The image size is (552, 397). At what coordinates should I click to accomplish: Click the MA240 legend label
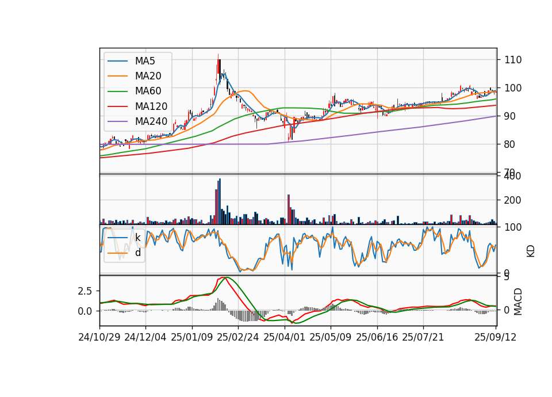pyautogui.click(x=151, y=121)
